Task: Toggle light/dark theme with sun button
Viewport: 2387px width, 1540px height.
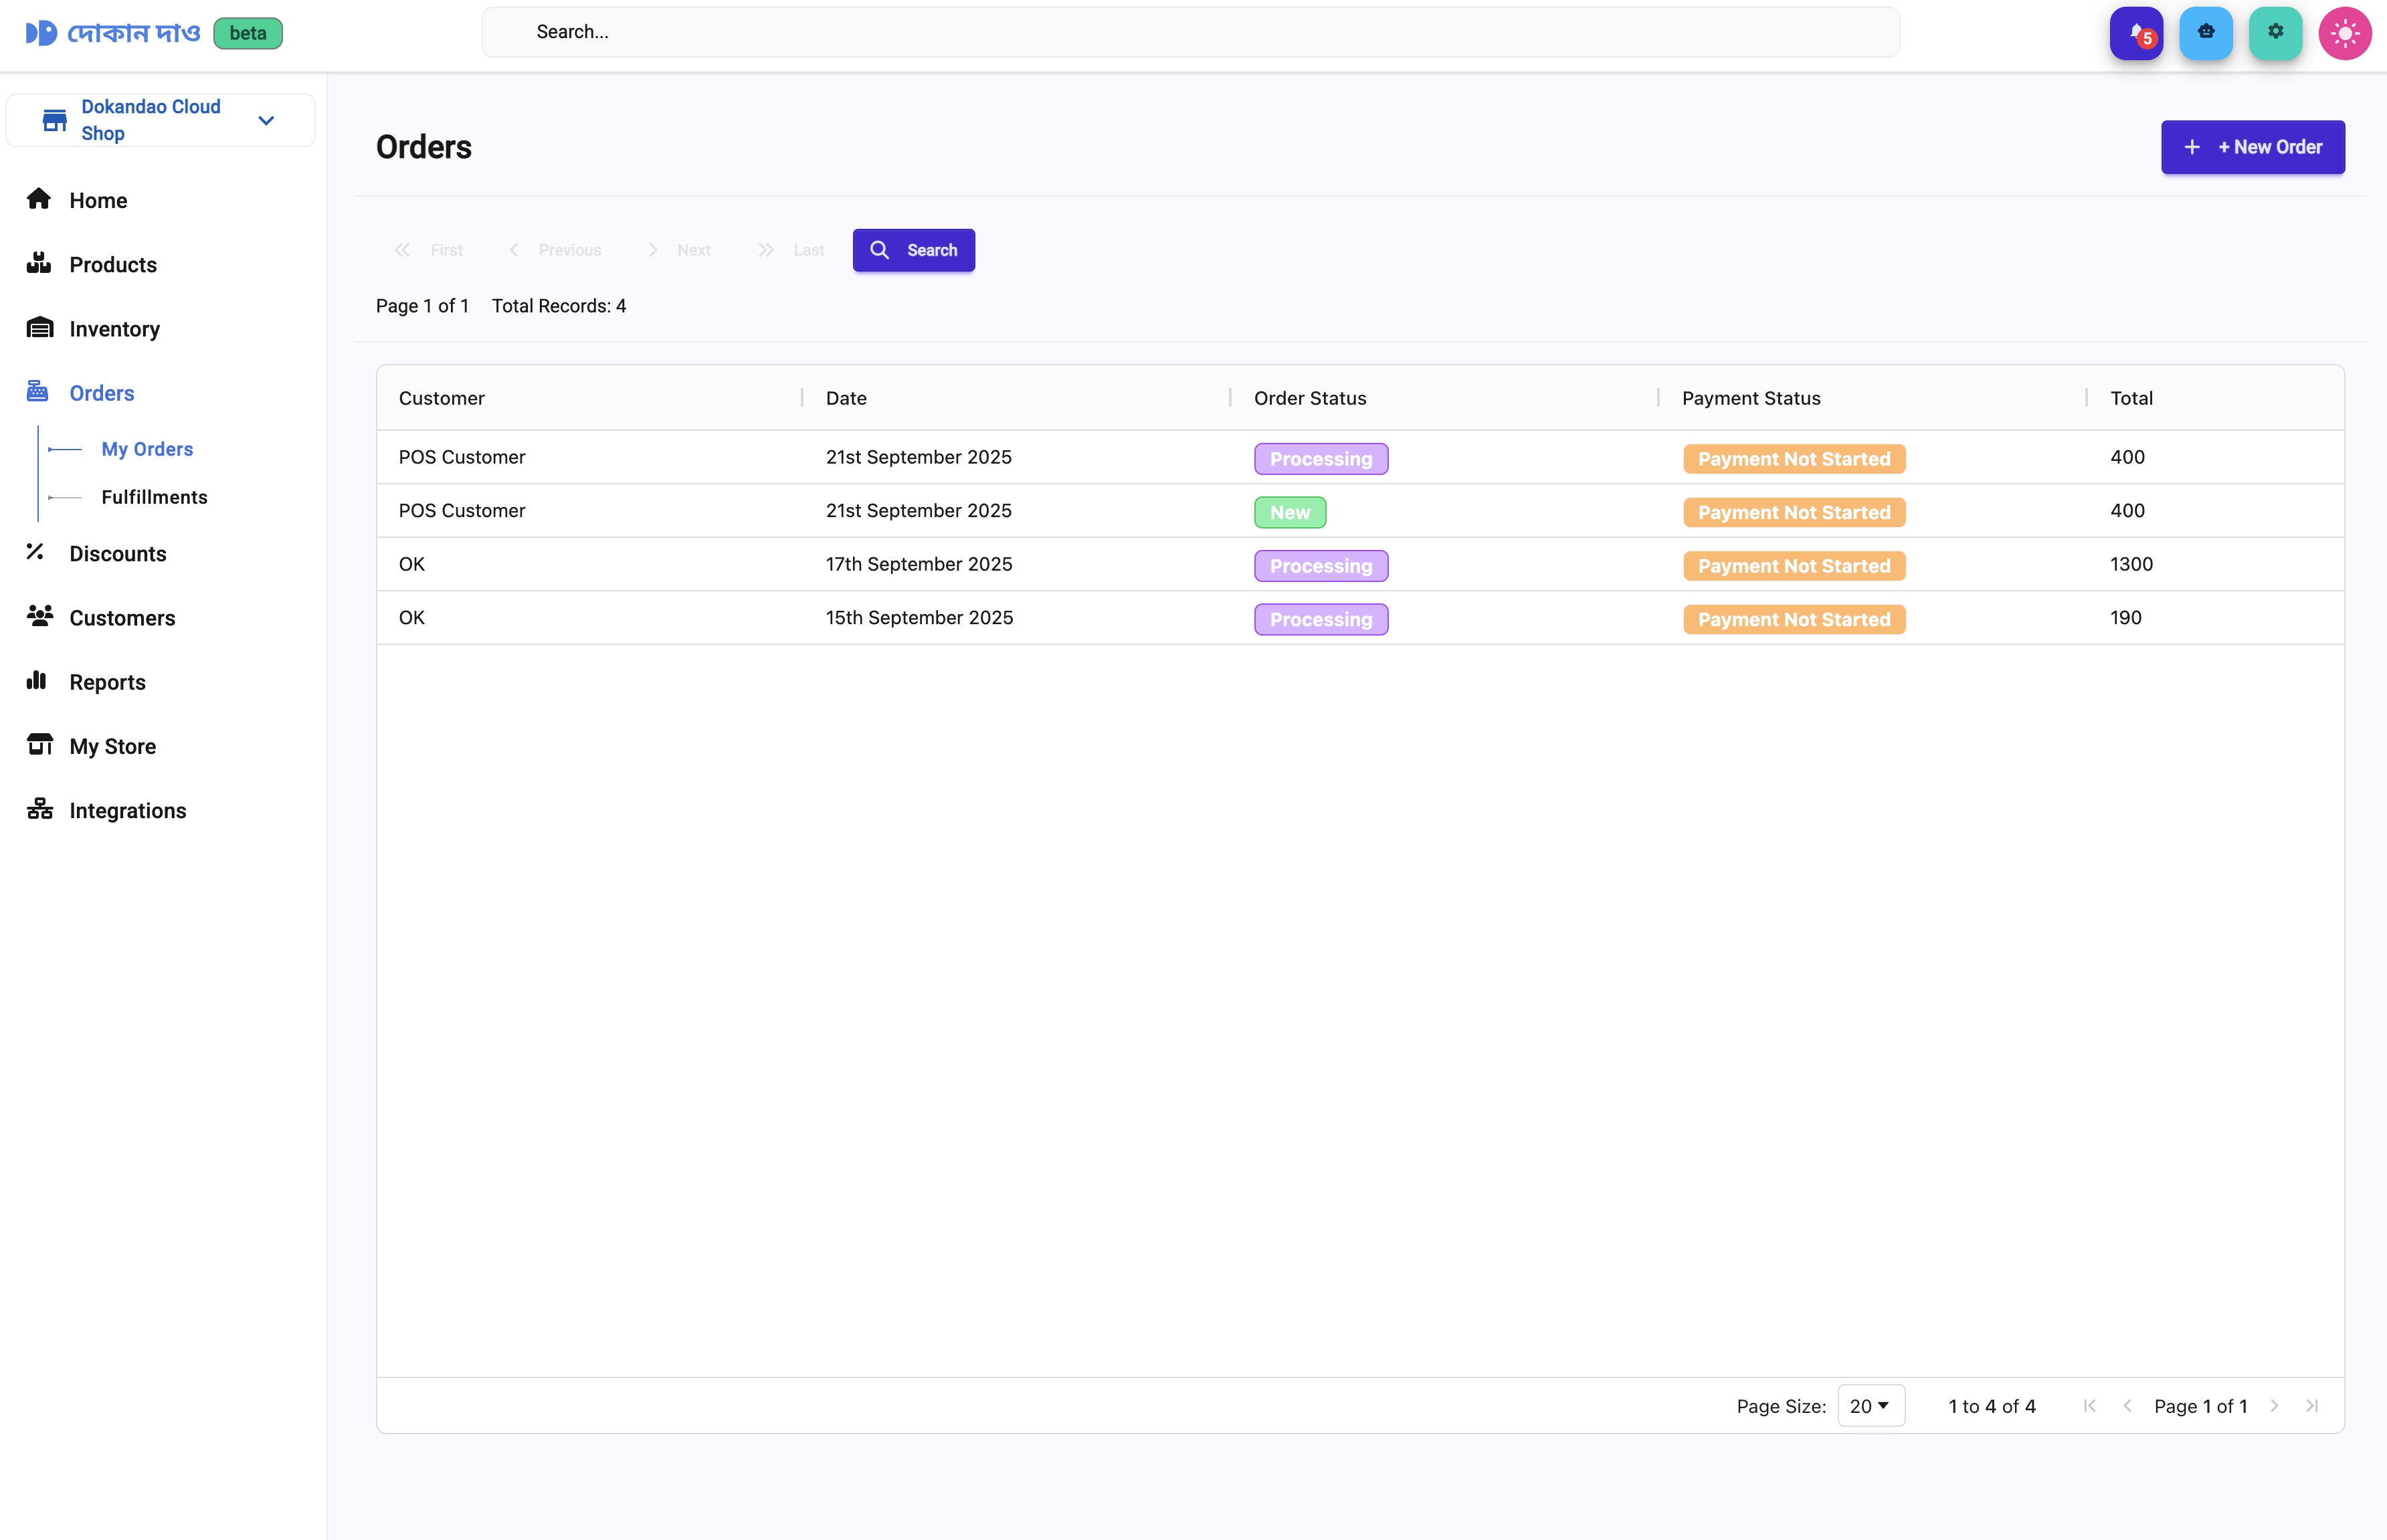Action: [2344, 32]
